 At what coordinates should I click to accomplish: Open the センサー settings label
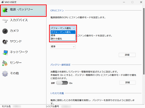pos(16,63)
